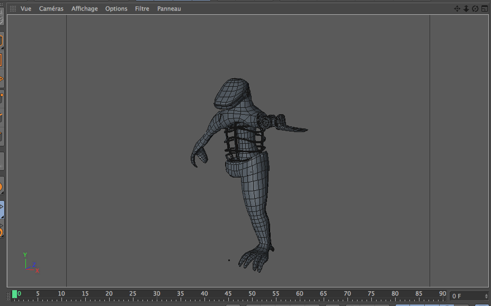491x306 pixels.
Task: Open the Affichage menu
Action: (x=85, y=9)
